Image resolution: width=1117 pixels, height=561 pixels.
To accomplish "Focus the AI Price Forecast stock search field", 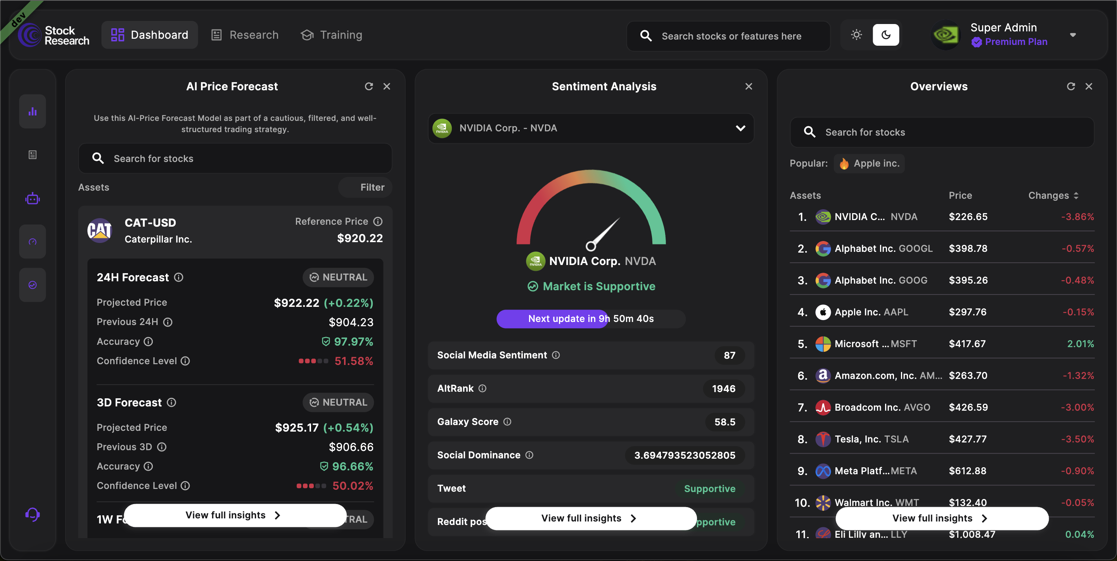I will pyautogui.click(x=235, y=158).
